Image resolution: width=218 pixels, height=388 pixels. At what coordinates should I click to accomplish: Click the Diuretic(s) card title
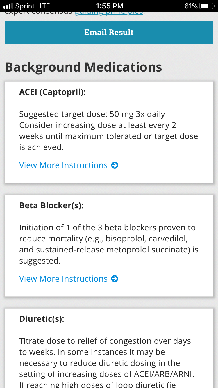tap(42, 319)
